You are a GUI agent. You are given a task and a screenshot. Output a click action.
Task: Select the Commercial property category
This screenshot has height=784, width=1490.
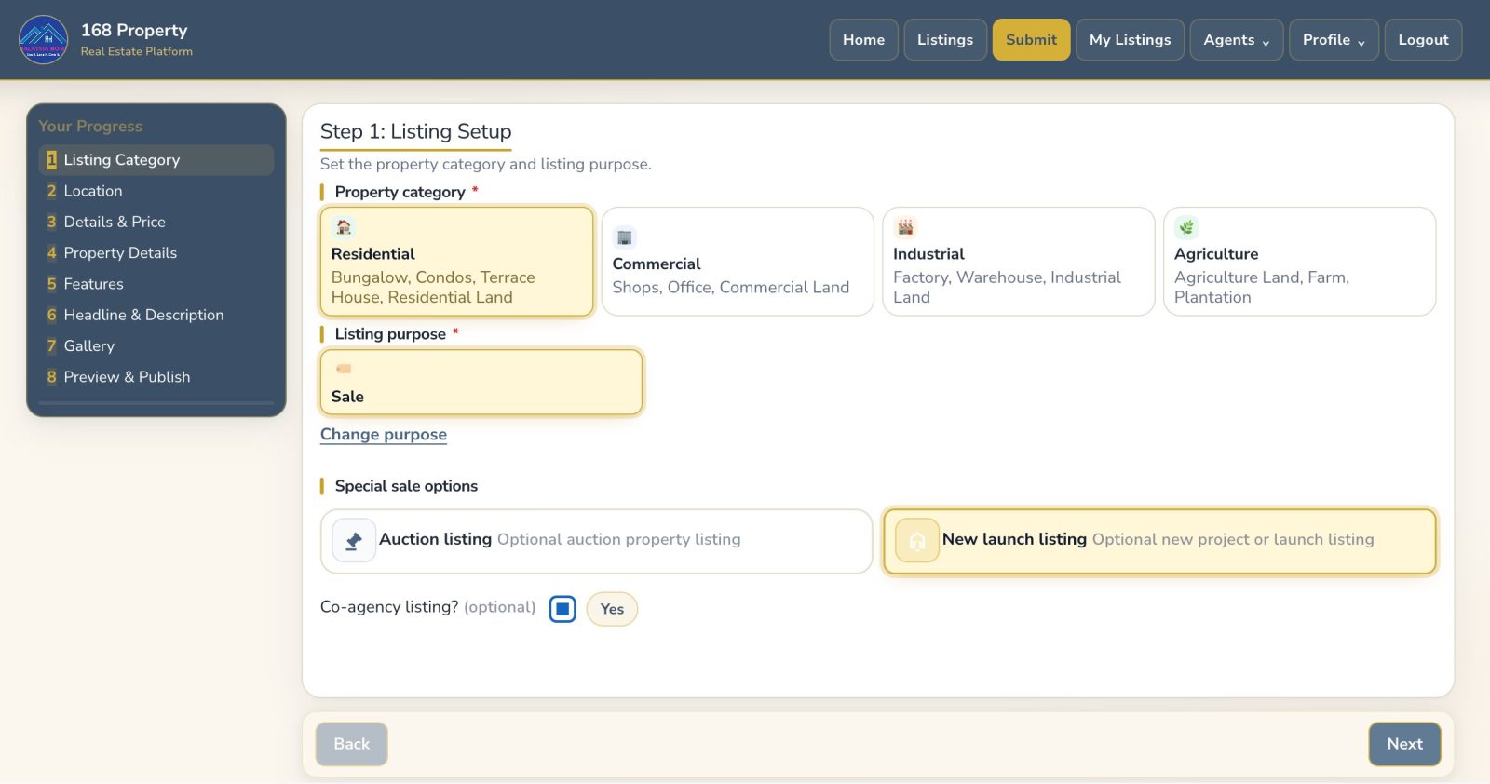738,262
